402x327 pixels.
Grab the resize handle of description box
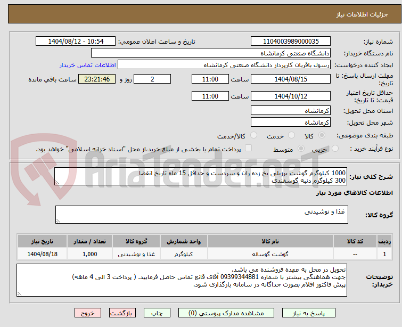click(57, 183)
